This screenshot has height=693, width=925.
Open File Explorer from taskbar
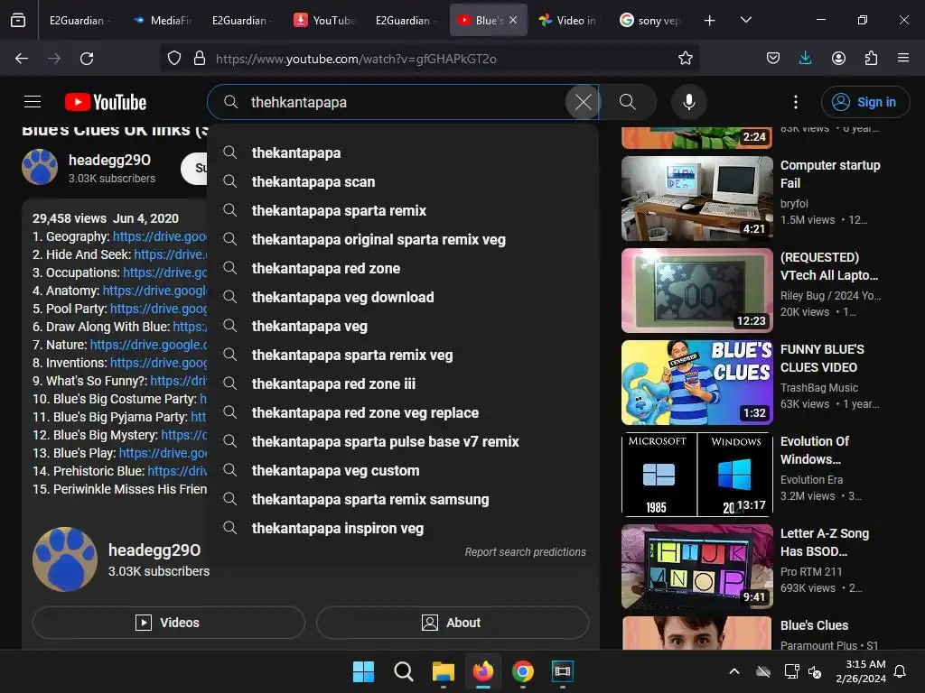(x=443, y=671)
